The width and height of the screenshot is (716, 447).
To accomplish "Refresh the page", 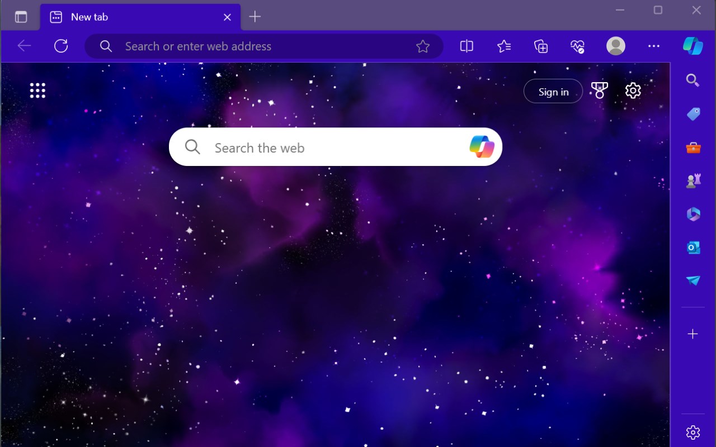I will [61, 46].
